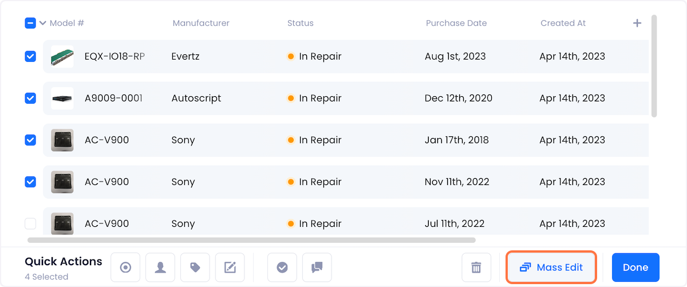Click the checkmark quick action icon
Viewport: 687px width, 287px height.
click(x=282, y=268)
